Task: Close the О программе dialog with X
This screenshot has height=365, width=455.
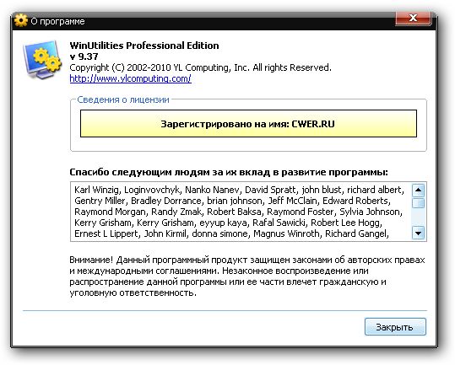Action: (x=414, y=19)
